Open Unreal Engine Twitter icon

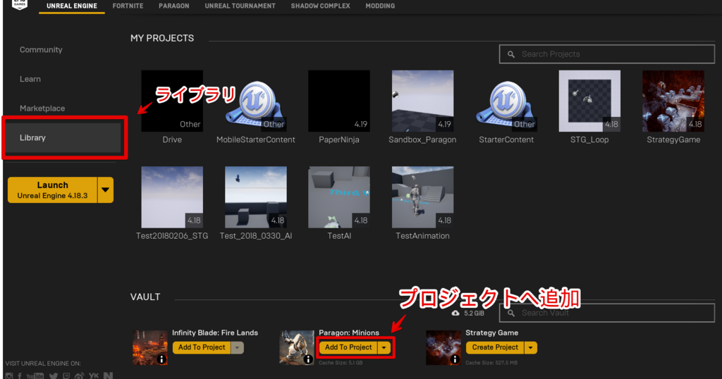54,376
